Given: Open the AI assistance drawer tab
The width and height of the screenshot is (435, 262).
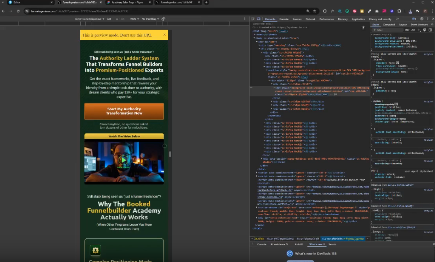Looking at the screenshot, I should pyautogui.click(x=279, y=244).
